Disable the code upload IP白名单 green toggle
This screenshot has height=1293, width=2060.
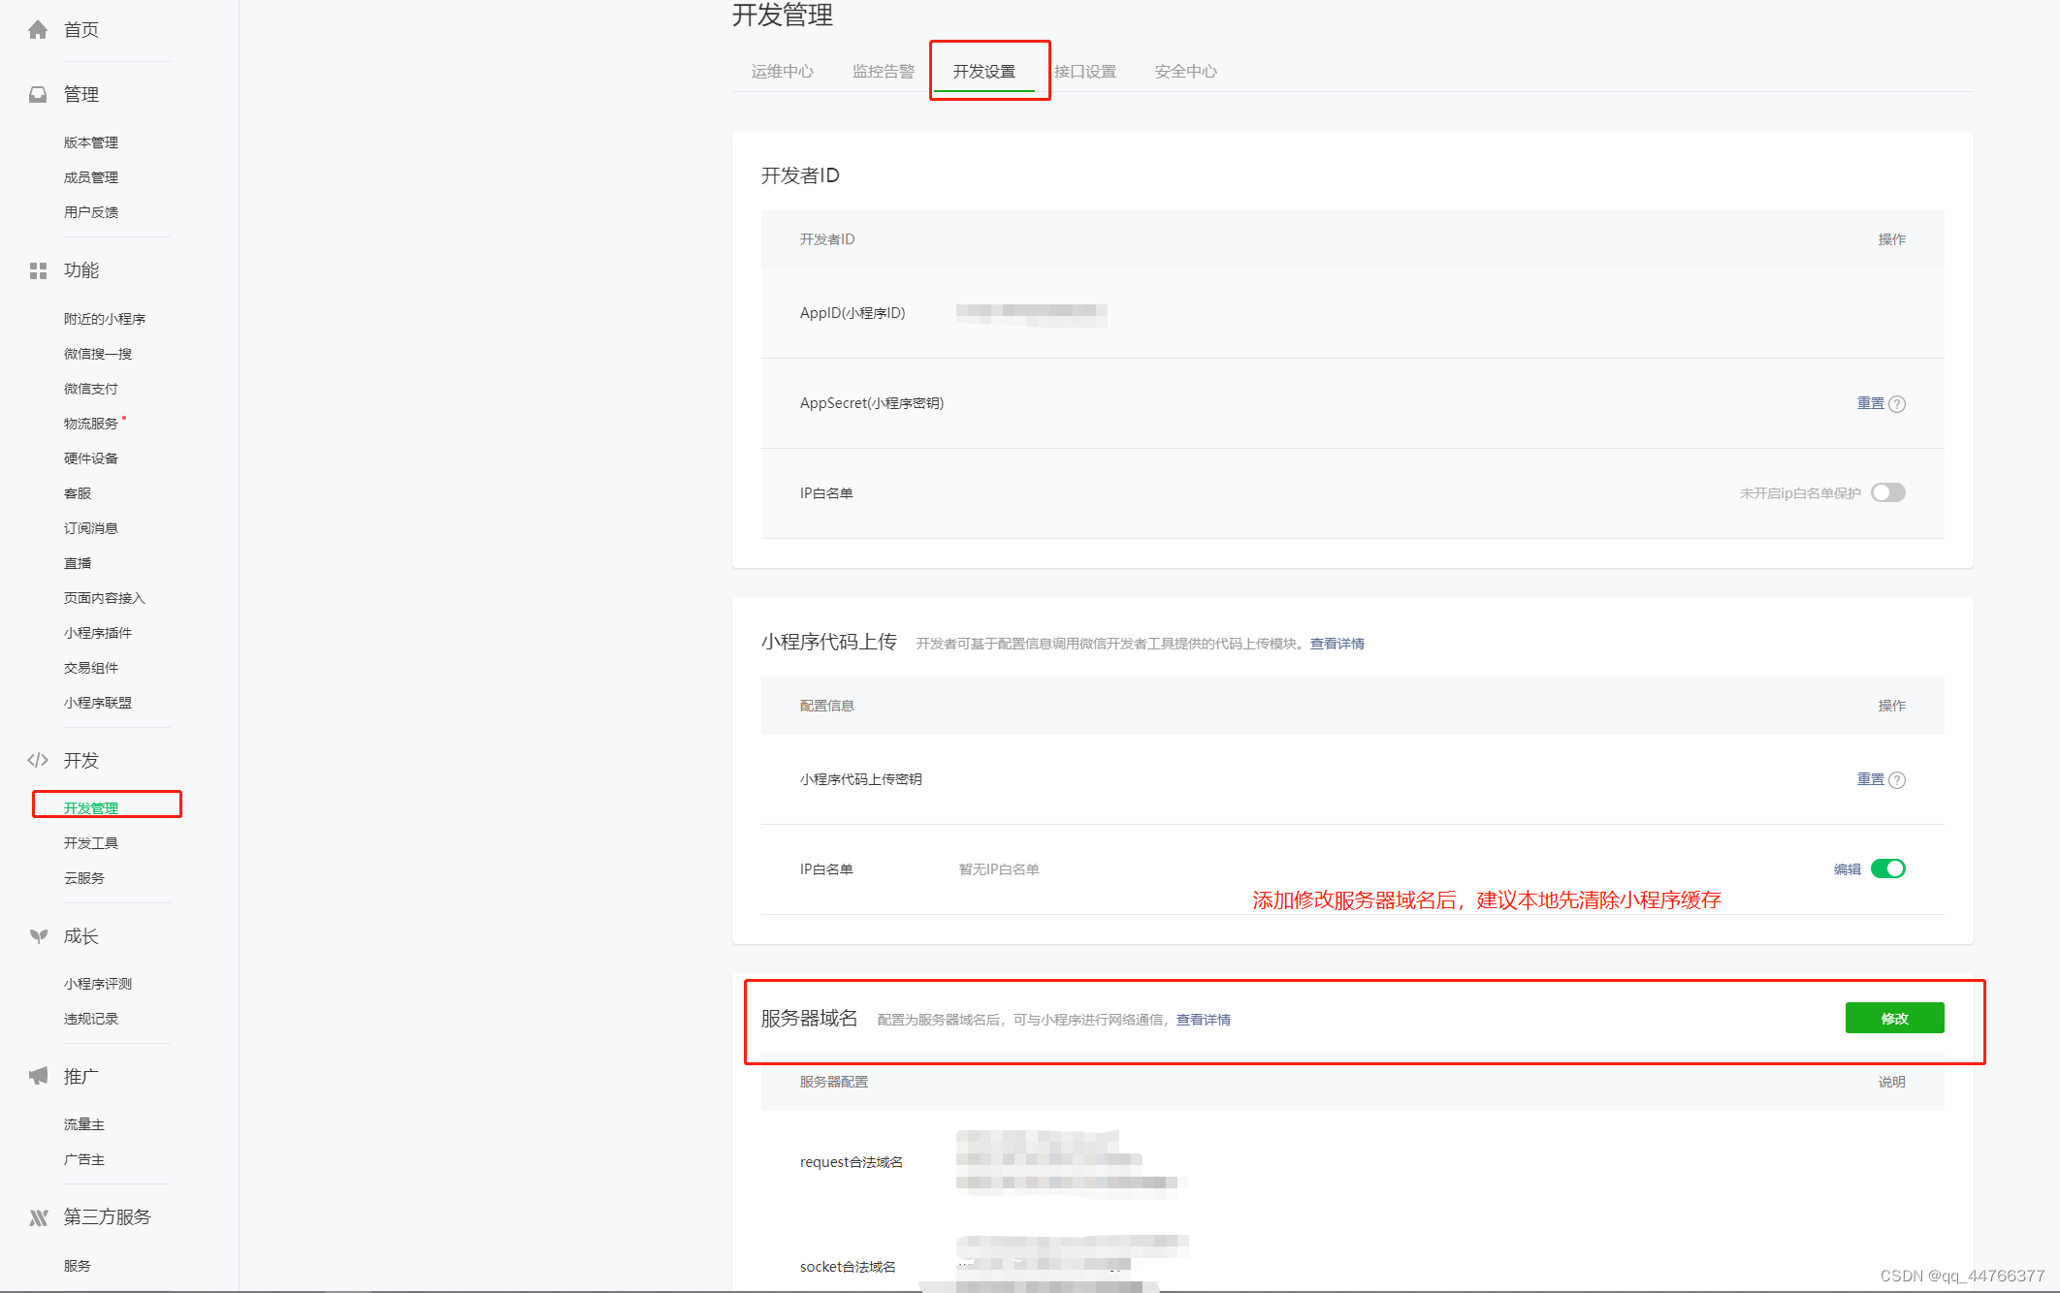(1887, 868)
